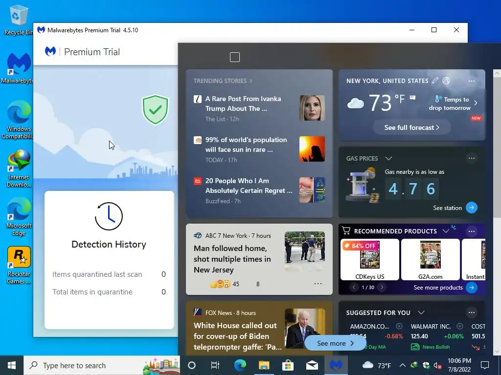The height and width of the screenshot is (375, 501).
Task: Open Windows Security tray icon
Action: [x=426, y=365]
